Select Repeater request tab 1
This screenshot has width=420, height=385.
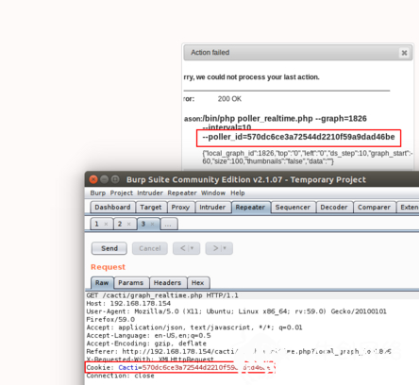point(97,224)
